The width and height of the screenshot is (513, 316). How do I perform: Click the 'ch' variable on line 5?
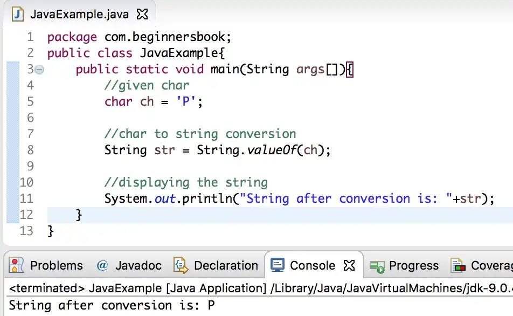147,101
